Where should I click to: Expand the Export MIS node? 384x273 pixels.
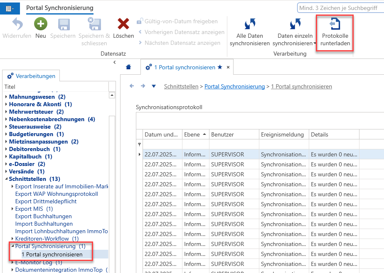pyautogui.click(x=12, y=209)
